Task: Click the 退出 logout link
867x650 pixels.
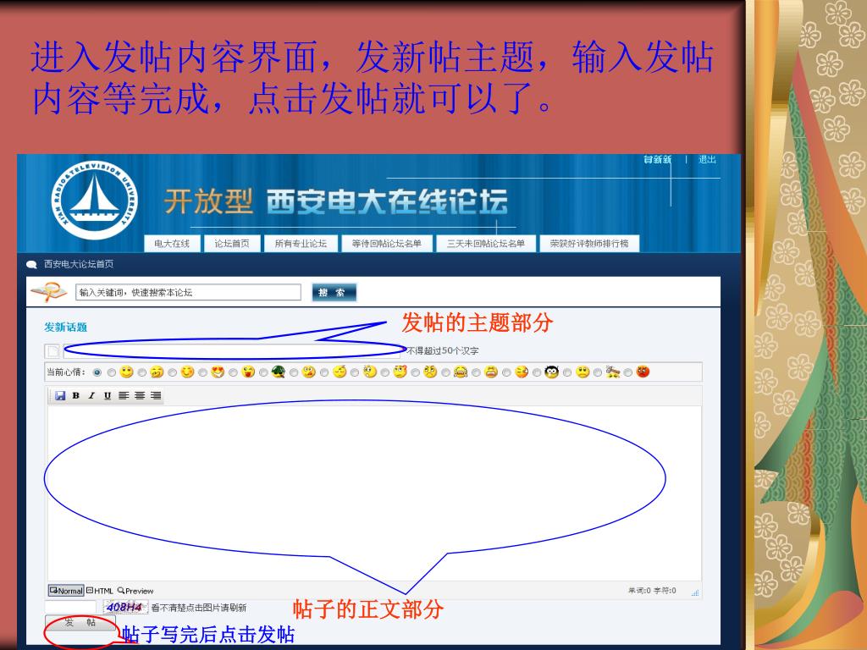Action: [707, 160]
